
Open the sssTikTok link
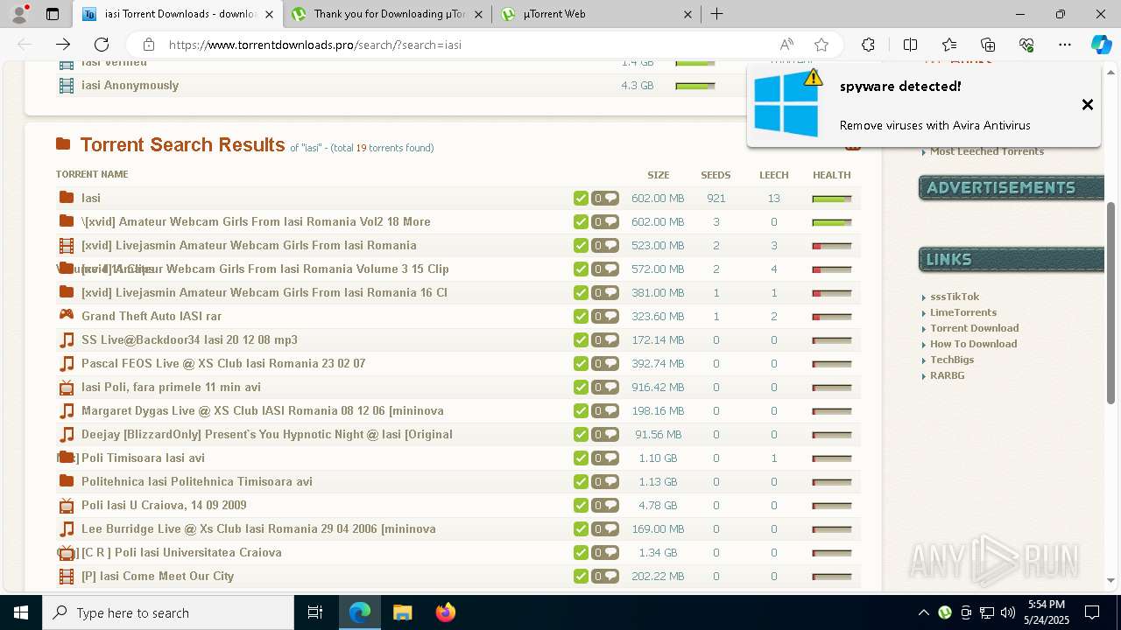(955, 297)
